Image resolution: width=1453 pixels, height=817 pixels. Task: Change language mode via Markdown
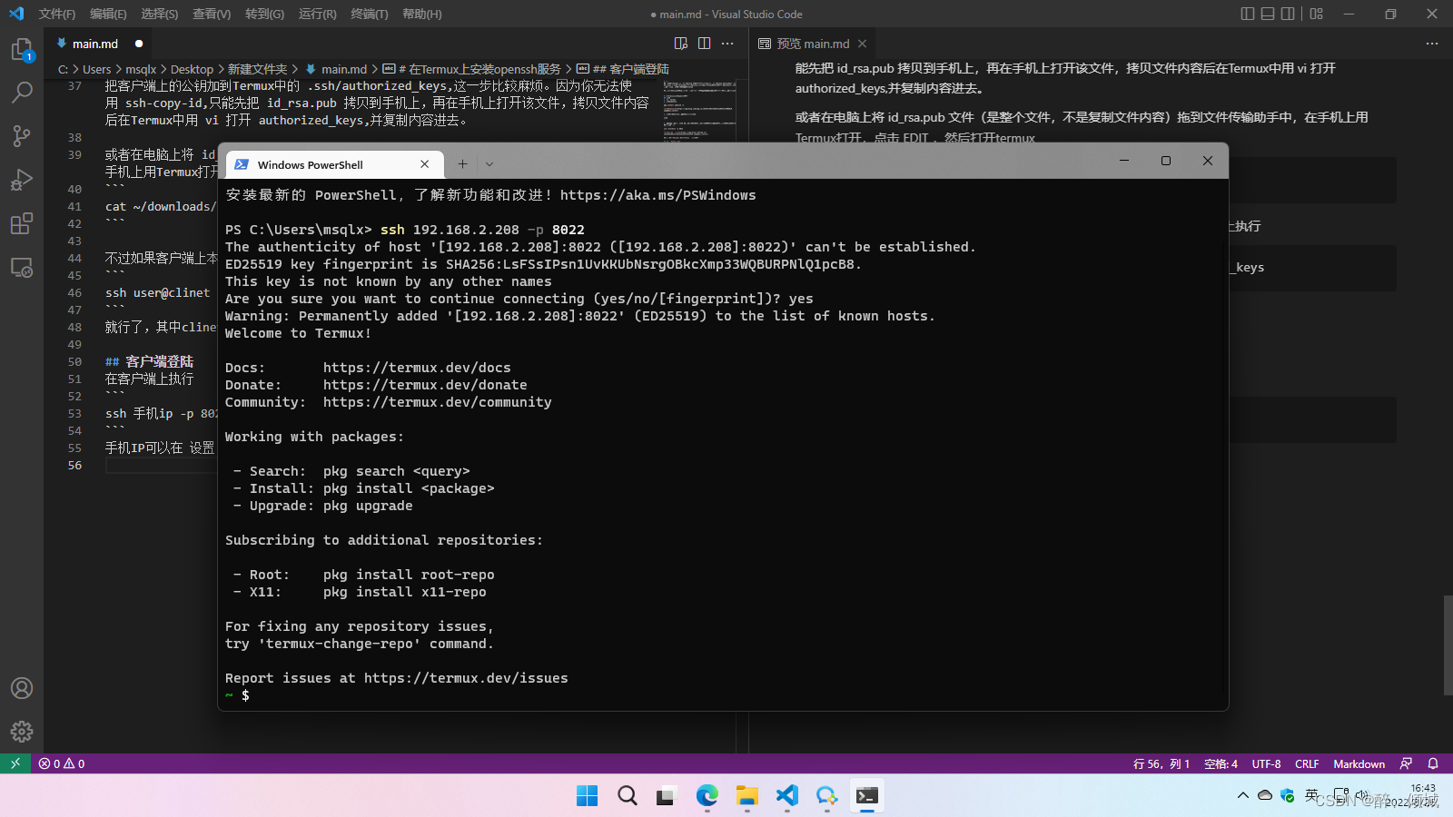click(1359, 763)
